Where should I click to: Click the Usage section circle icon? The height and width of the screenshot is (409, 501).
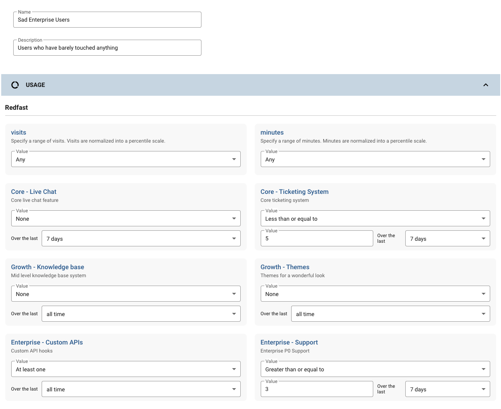(15, 85)
